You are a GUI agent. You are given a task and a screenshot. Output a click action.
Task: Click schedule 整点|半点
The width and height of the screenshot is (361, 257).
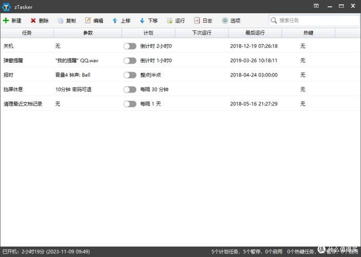coord(150,75)
